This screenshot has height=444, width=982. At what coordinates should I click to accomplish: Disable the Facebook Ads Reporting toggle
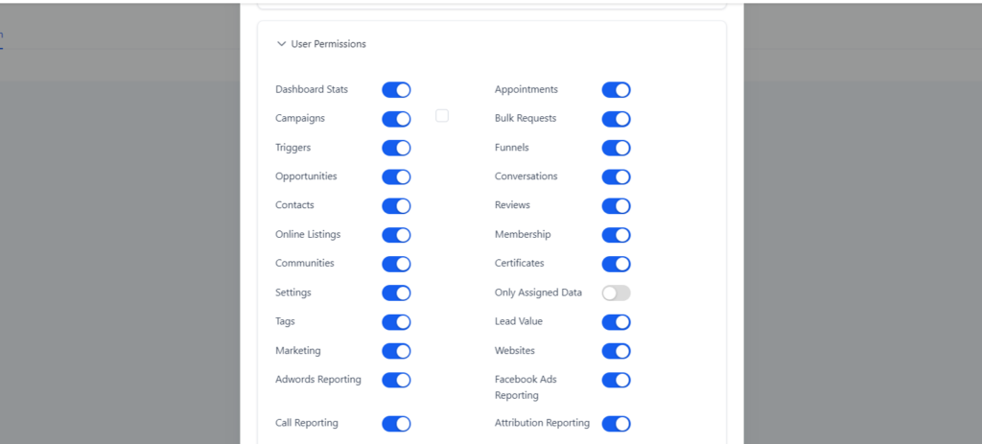click(x=616, y=380)
